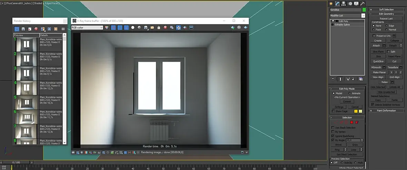Click the region render teapot icon
The height and width of the screenshot is (170, 407).
pyautogui.click(x=185, y=27)
